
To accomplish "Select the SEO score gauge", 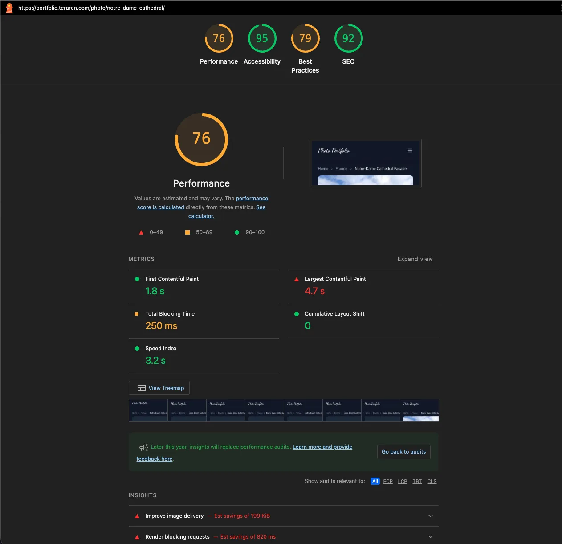I will pyautogui.click(x=348, y=38).
